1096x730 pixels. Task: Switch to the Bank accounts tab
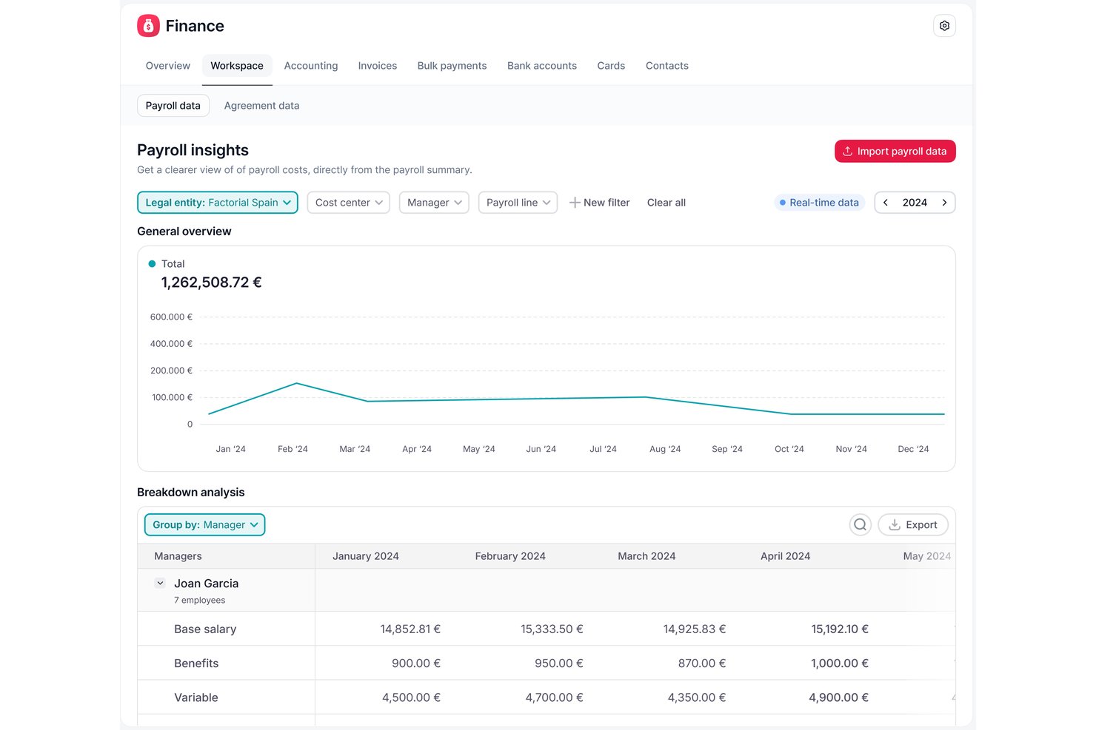point(542,66)
